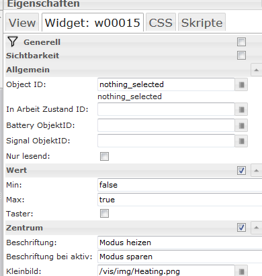Viewport: 262px width, 276px height.
Task: Enable the Taster checkbox
Action: [x=104, y=214]
